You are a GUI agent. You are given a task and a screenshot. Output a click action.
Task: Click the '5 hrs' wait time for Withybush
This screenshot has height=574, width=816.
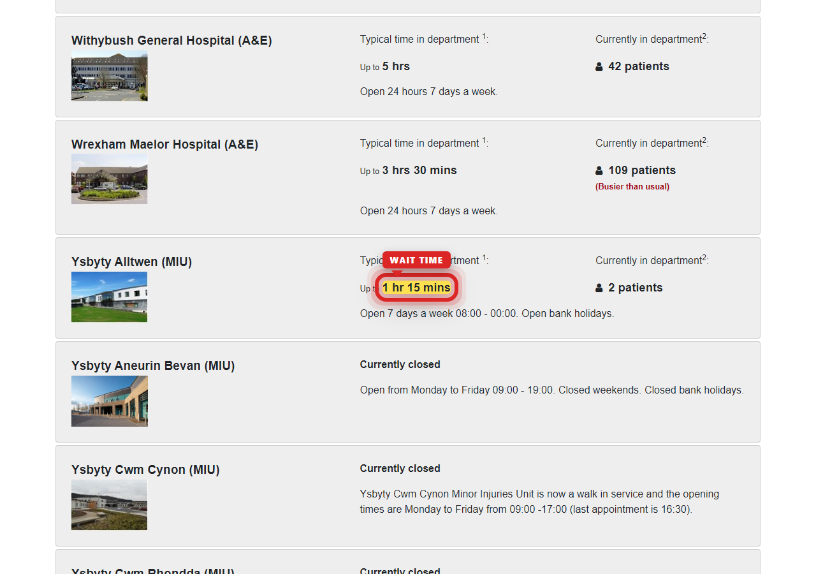point(396,66)
